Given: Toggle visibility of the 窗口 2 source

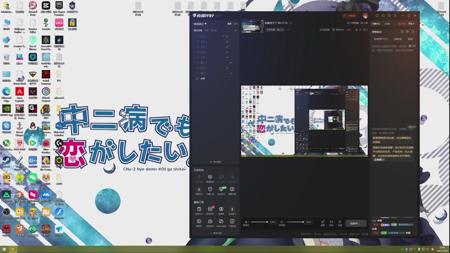Looking at the screenshot, I should [231, 63].
